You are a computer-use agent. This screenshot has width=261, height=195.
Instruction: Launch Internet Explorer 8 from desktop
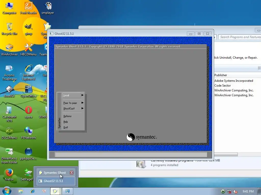click(29, 73)
